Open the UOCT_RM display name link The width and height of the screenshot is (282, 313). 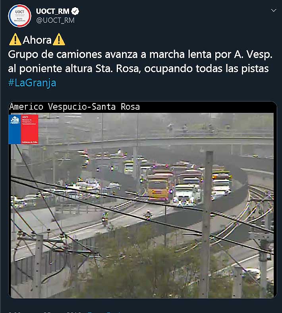click(x=53, y=11)
